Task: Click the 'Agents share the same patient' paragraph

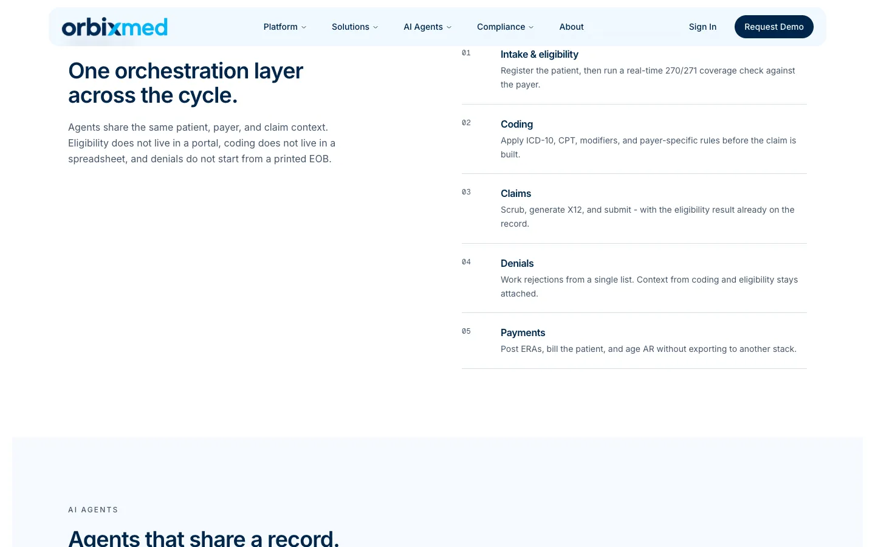Action: coord(202,143)
